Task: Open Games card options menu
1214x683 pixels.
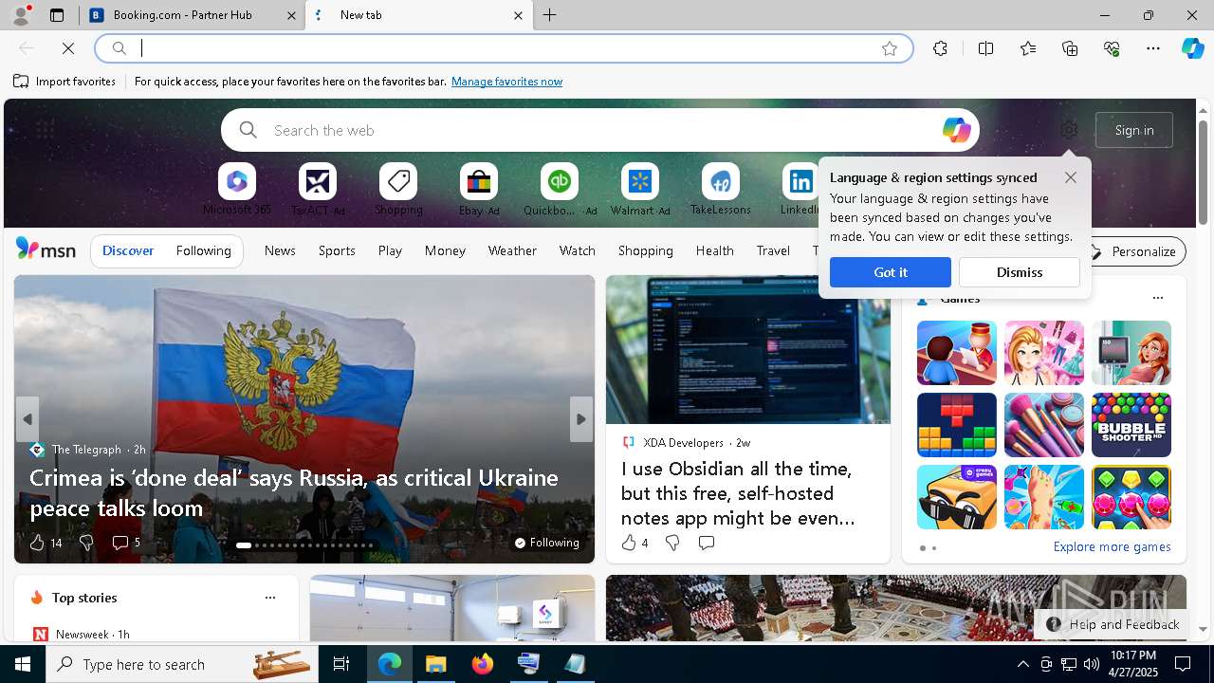Action: point(1157,298)
